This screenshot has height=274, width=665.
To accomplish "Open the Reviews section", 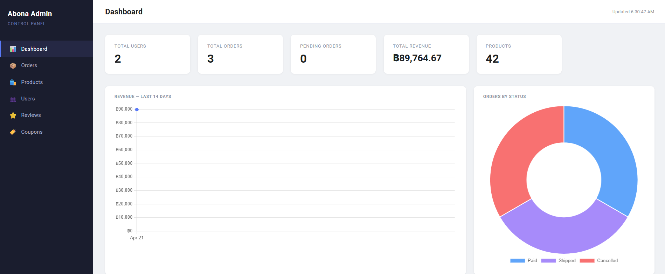I will click(x=31, y=115).
